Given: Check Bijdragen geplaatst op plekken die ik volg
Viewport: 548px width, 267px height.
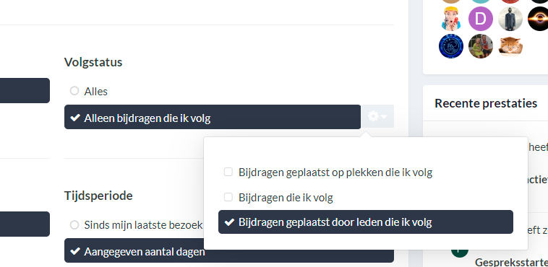Looking at the screenshot, I should pos(228,172).
